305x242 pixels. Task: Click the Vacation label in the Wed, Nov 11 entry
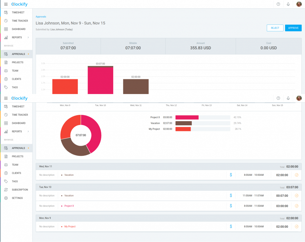[69, 175]
